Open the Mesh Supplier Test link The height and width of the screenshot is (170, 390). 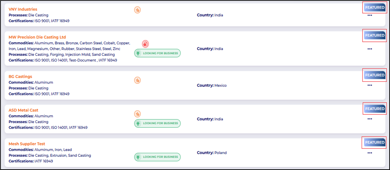pos(27,144)
